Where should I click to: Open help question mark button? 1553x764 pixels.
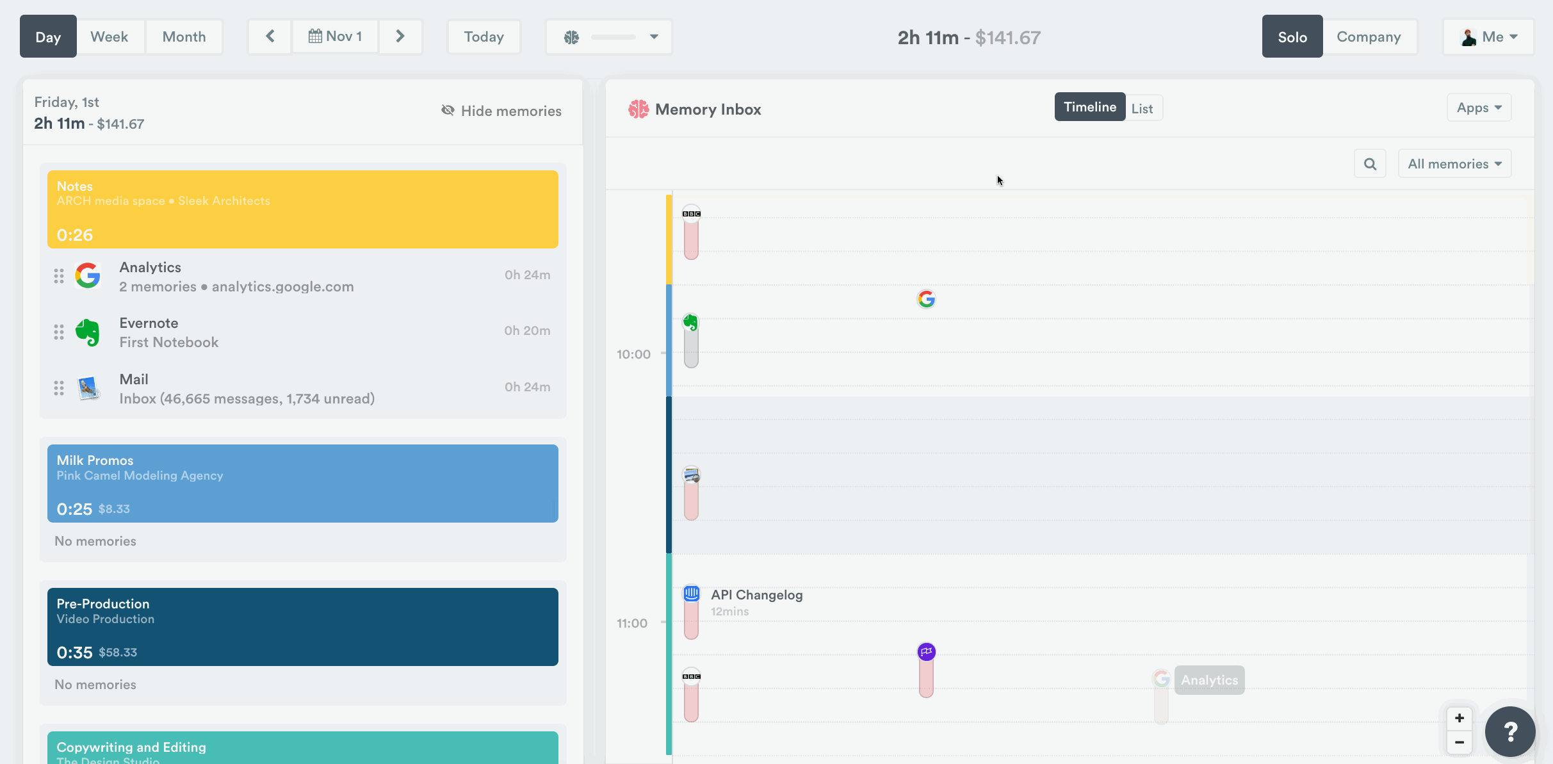click(x=1510, y=731)
